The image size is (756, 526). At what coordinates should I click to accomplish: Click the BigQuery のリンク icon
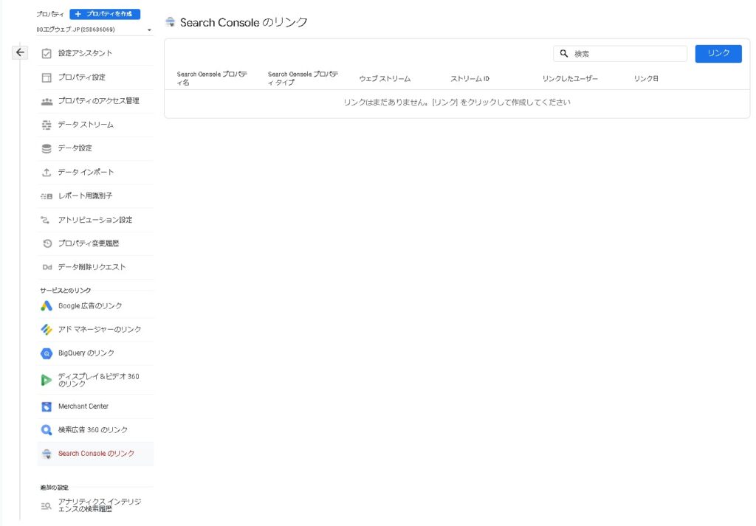click(x=47, y=353)
